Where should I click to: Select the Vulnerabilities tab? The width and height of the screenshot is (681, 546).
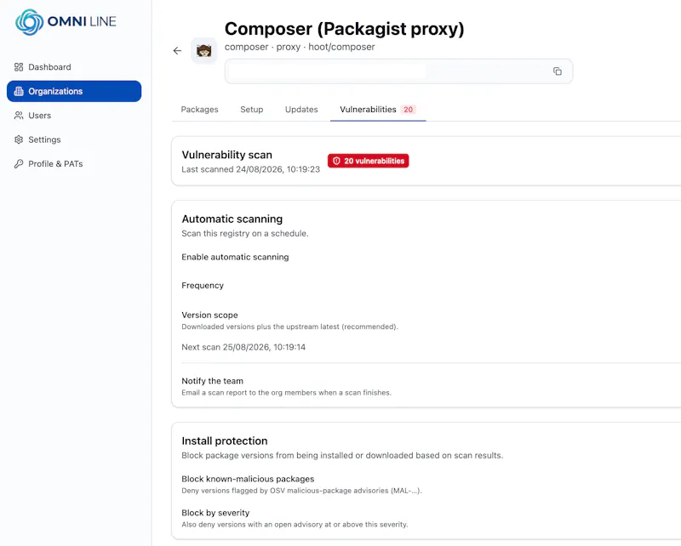tap(378, 110)
